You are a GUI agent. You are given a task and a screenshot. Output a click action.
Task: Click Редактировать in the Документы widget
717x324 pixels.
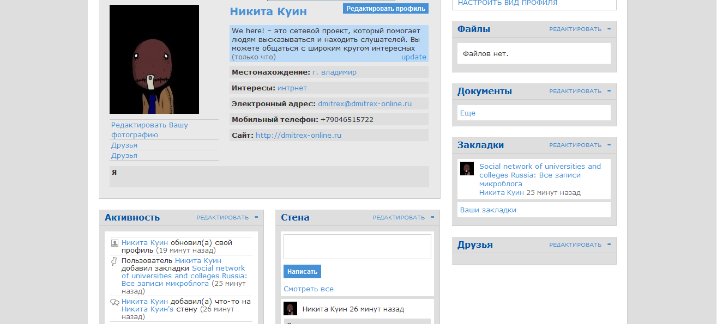click(x=575, y=91)
